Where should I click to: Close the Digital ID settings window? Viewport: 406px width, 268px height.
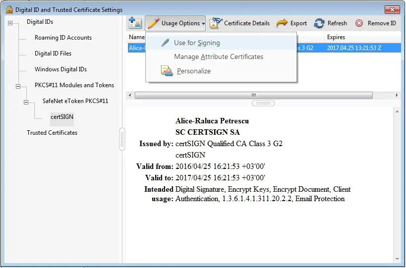click(x=392, y=9)
